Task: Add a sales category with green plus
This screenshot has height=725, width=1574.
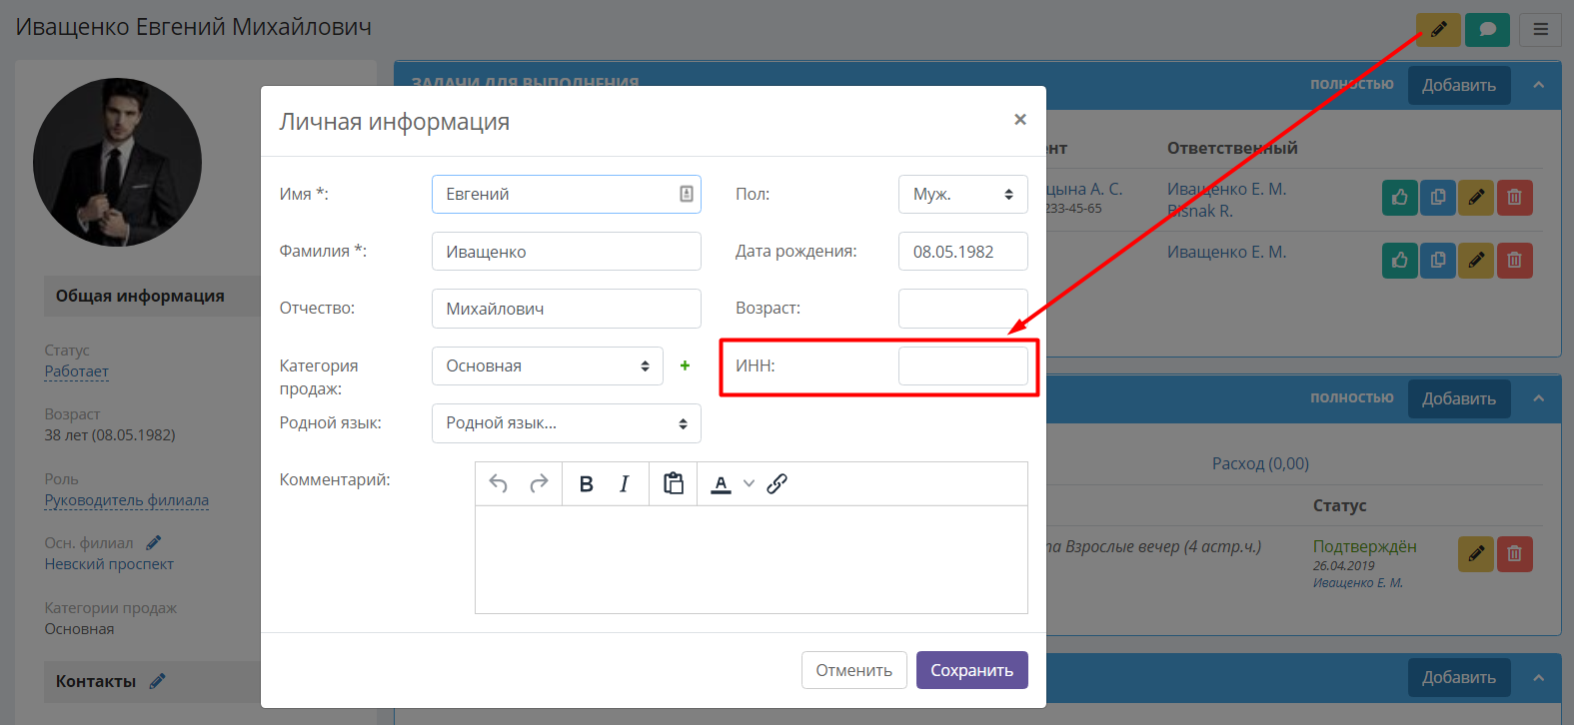Action: click(x=685, y=365)
